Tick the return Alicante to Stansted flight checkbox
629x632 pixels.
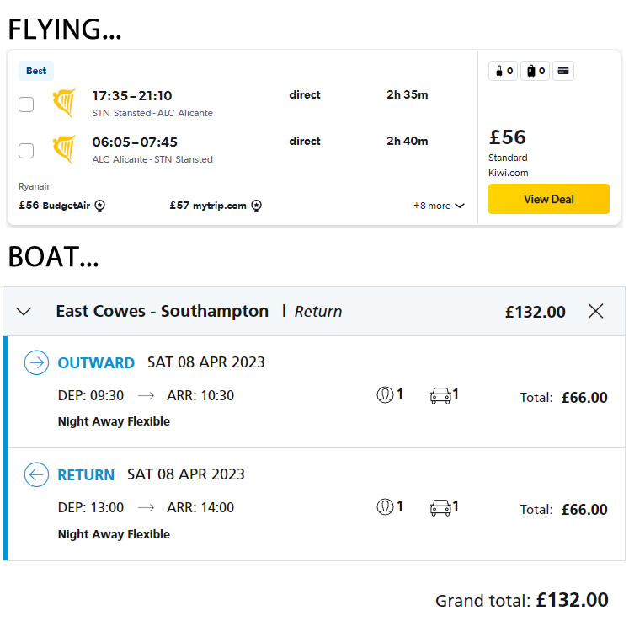click(26, 151)
